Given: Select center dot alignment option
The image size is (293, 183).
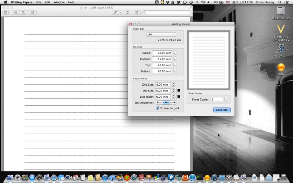Looking at the screenshot, I should point(166,102).
